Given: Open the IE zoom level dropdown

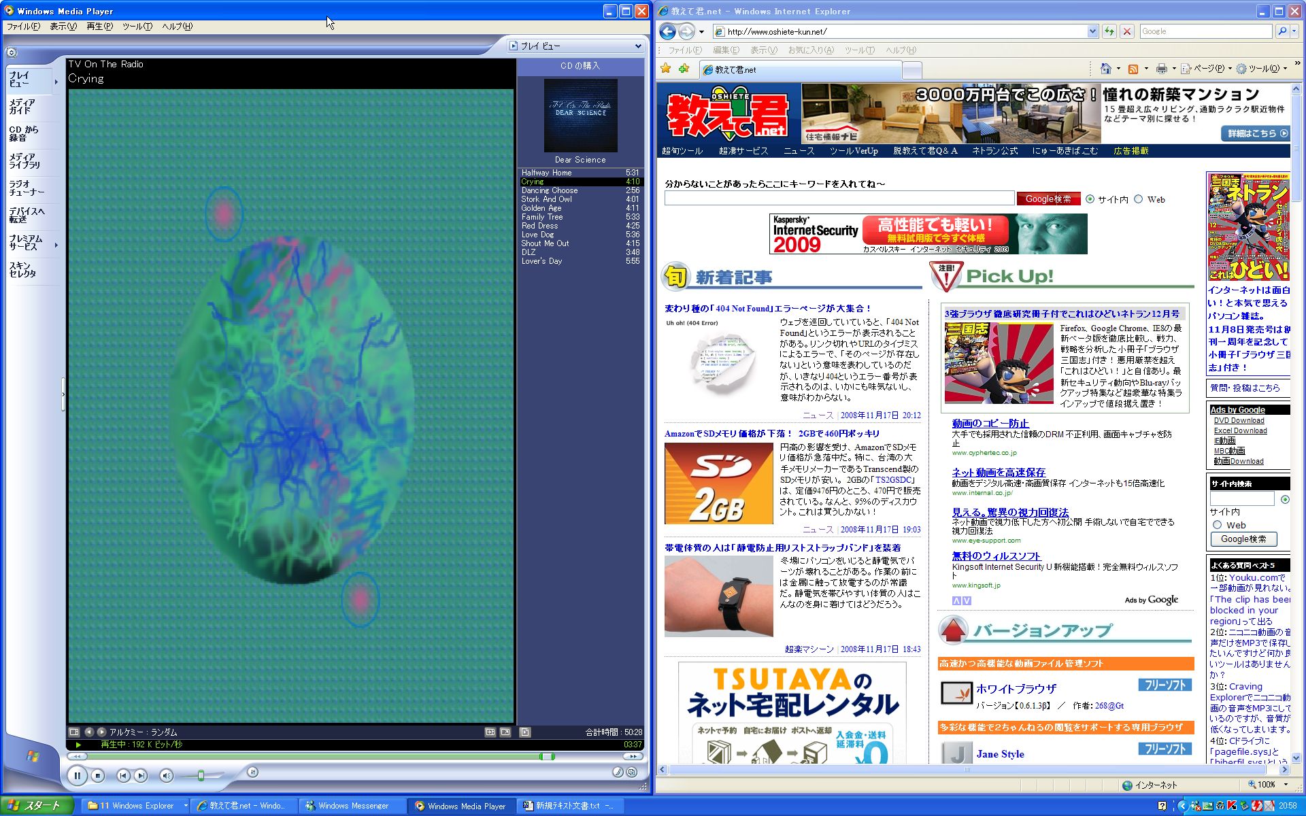Looking at the screenshot, I should [1286, 785].
